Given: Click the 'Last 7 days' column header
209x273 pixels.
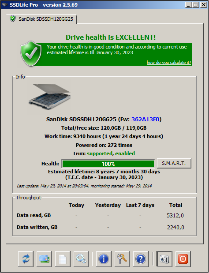Looking at the screenshot, I should [x=140, y=205].
